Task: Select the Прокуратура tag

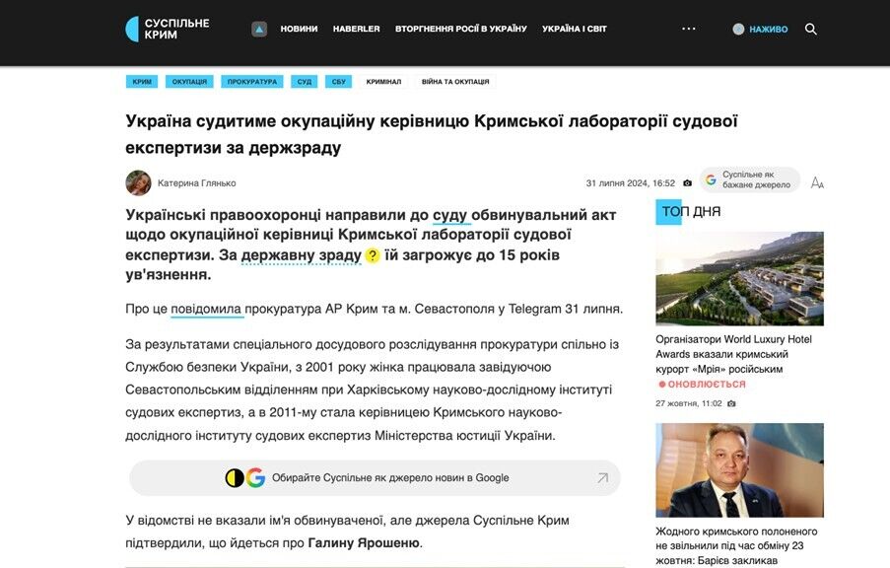Action: pos(252,82)
